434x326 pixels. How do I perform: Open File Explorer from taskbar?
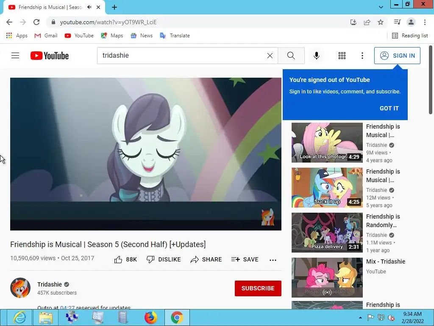point(46,318)
